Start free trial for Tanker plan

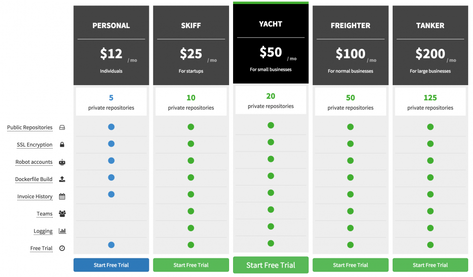click(430, 265)
